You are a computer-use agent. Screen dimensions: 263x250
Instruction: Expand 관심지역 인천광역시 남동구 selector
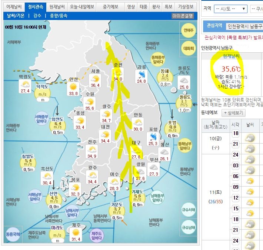click(244, 26)
